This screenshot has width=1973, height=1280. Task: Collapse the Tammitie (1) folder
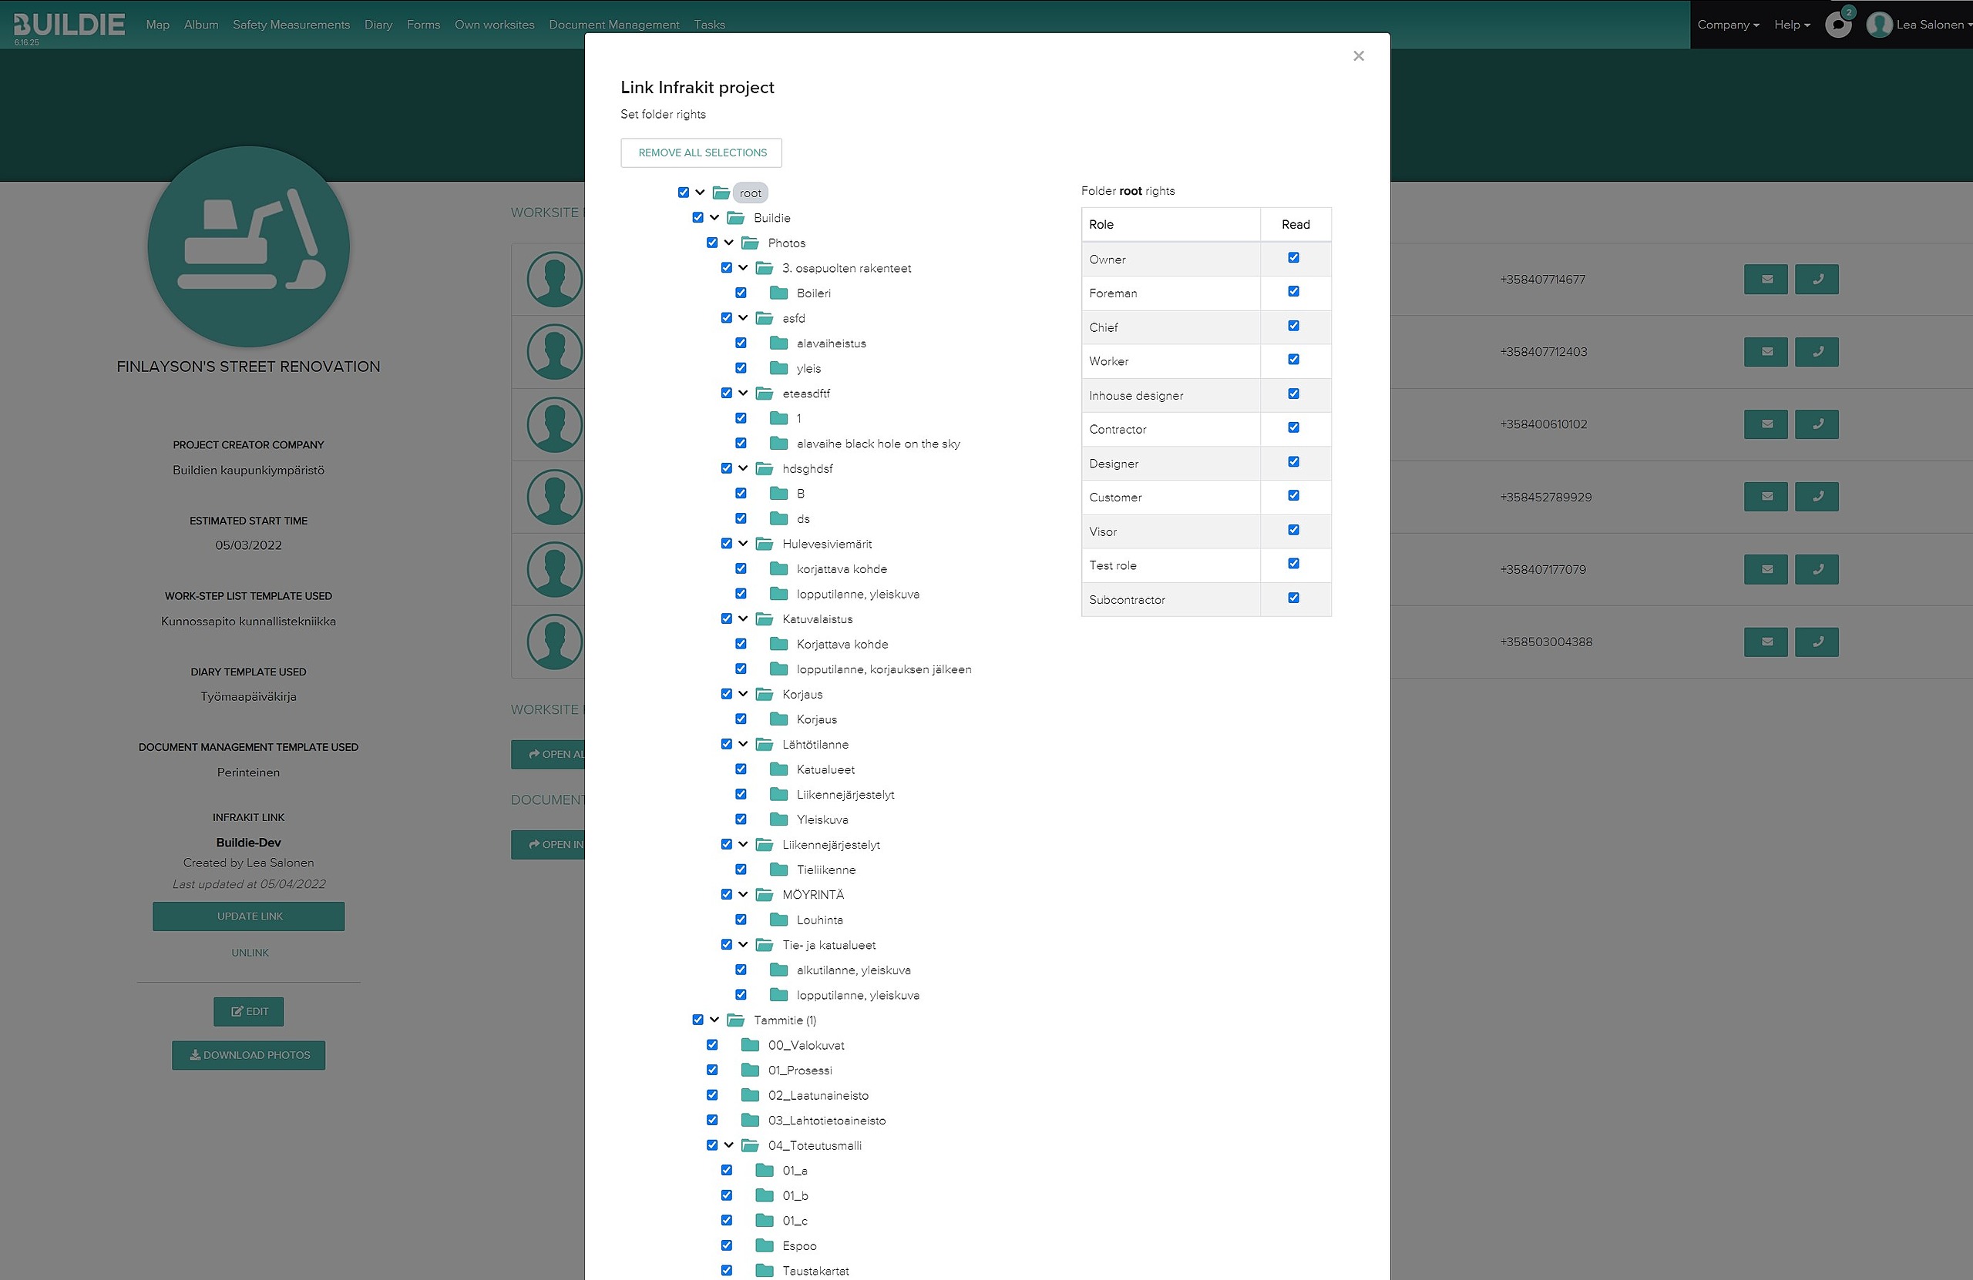(714, 1020)
